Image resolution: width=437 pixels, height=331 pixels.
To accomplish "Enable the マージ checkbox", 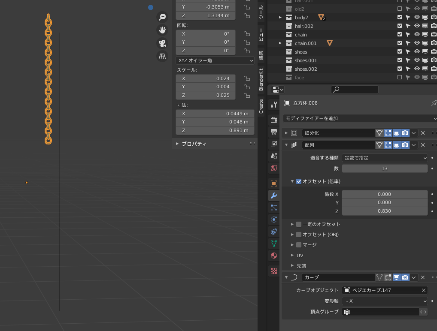I will pos(299,245).
